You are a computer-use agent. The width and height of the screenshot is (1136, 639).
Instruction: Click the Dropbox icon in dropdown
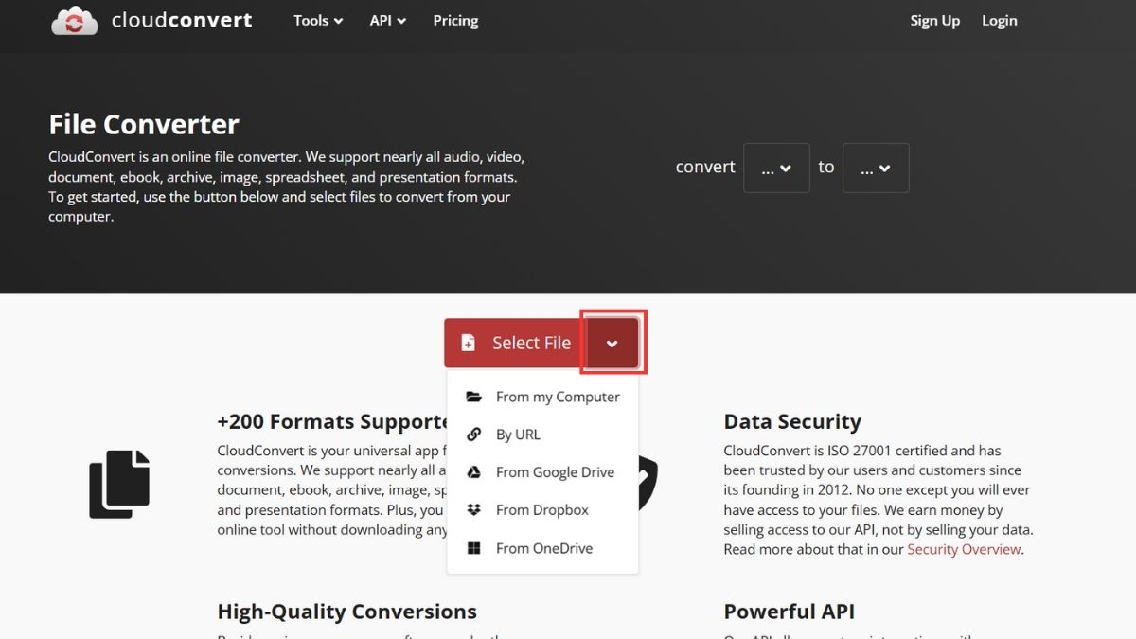click(x=474, y=509)
